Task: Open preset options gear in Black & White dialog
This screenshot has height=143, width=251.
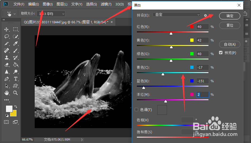Action: pyautogui.click(x=205, y=15)
